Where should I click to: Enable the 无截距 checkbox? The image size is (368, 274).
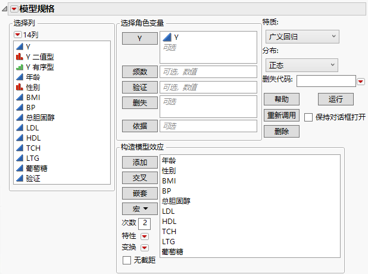pyautogui.click(x=127, y=260)
